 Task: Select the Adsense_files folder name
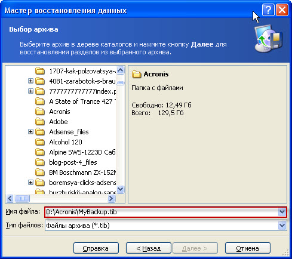[69, 132]
